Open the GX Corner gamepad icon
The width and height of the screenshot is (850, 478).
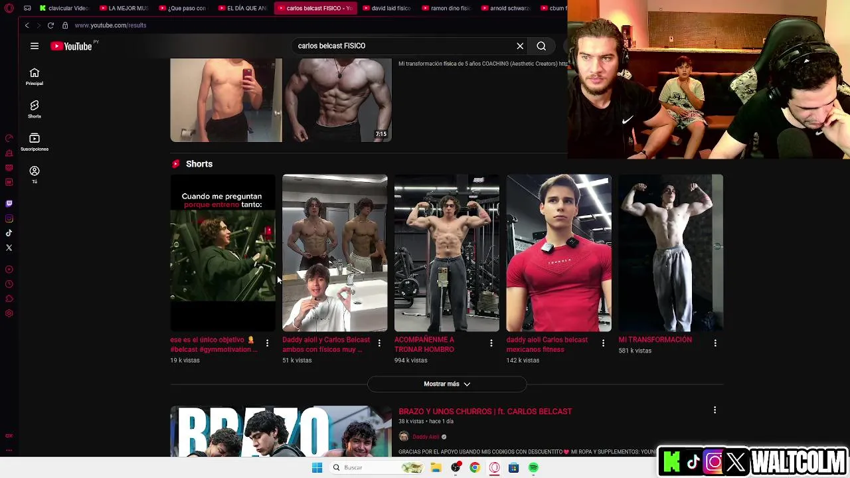point(27,8)
